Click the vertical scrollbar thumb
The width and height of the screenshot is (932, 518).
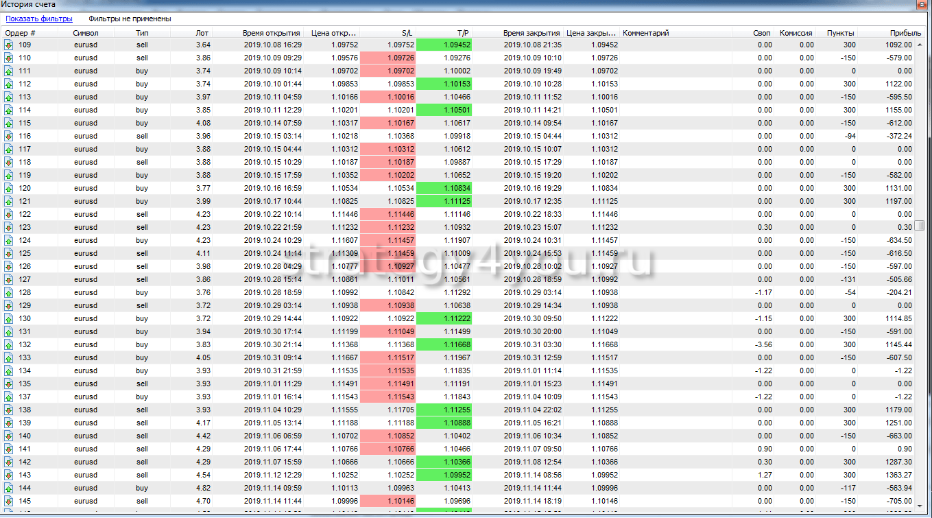coord(919,225)
